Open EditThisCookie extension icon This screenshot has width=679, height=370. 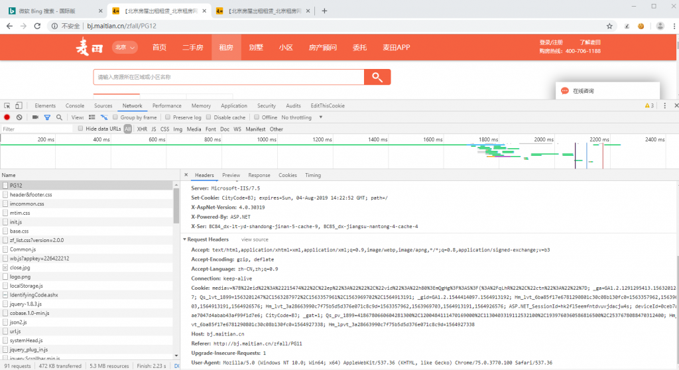pyautogui.click(x=641, y=26)
